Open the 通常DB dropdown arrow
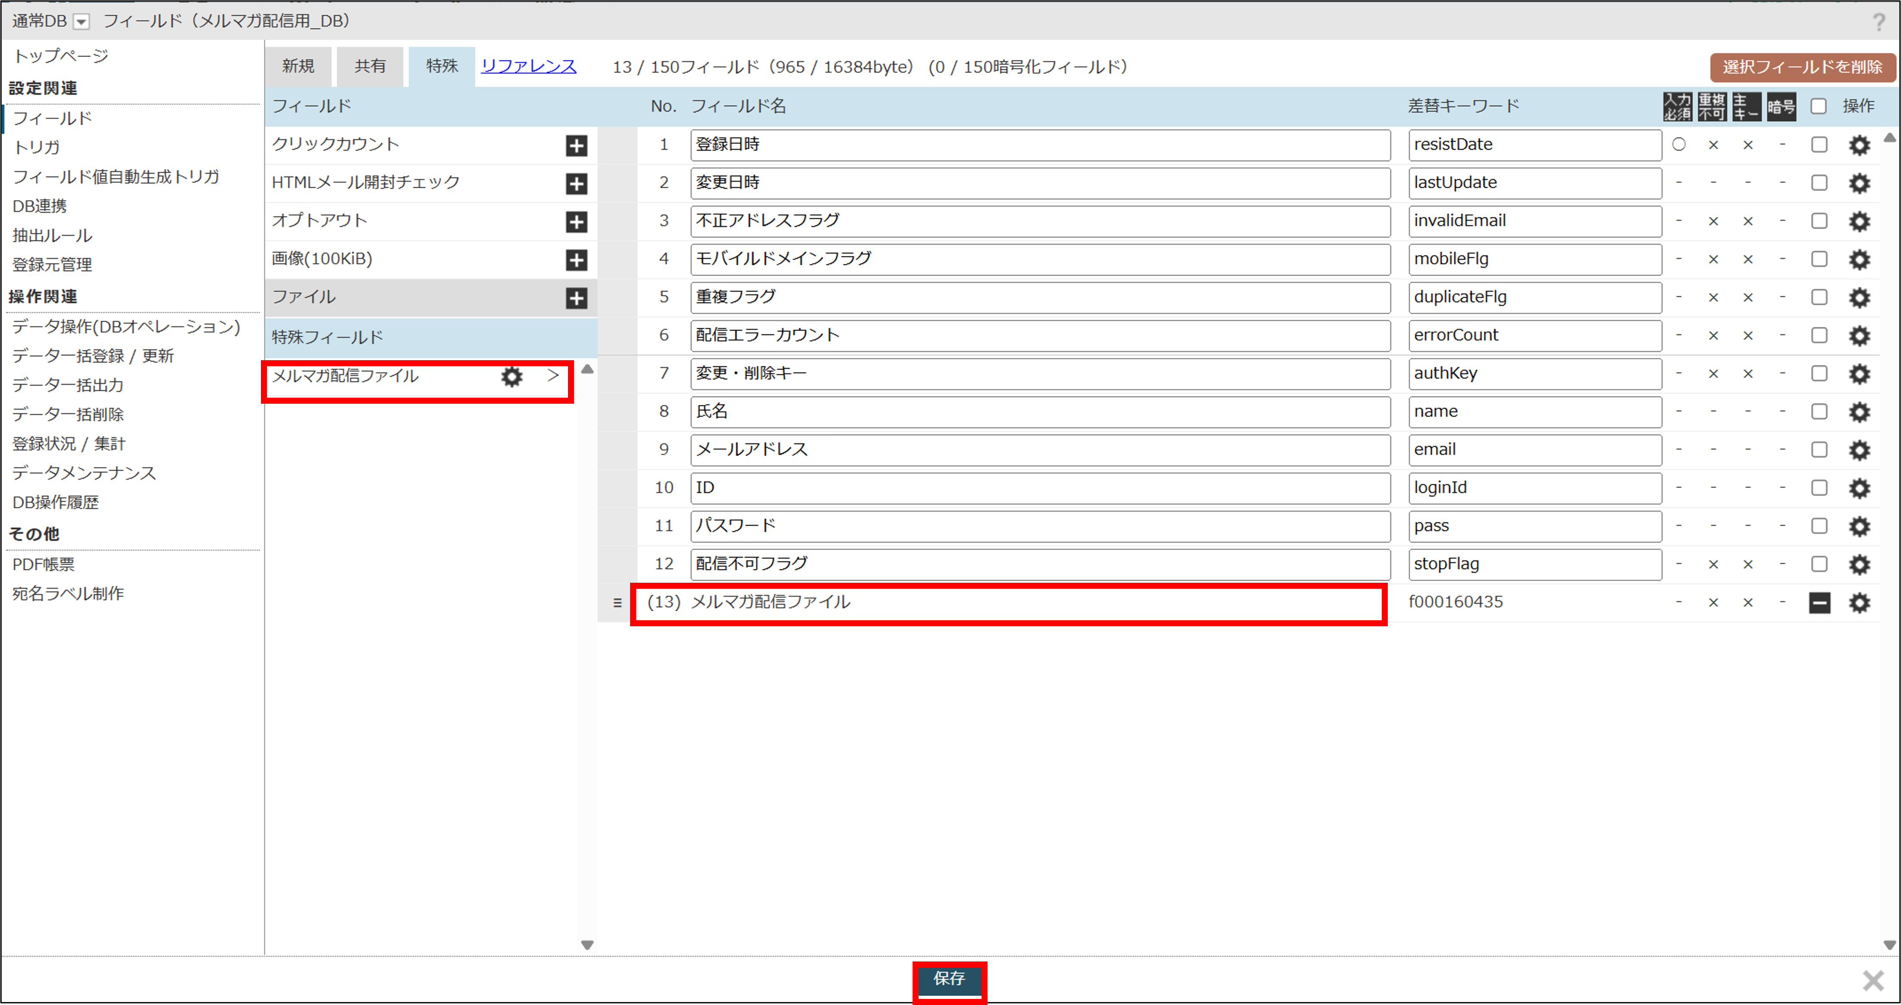1901x1005 pixels. click(x=82, y=22)
